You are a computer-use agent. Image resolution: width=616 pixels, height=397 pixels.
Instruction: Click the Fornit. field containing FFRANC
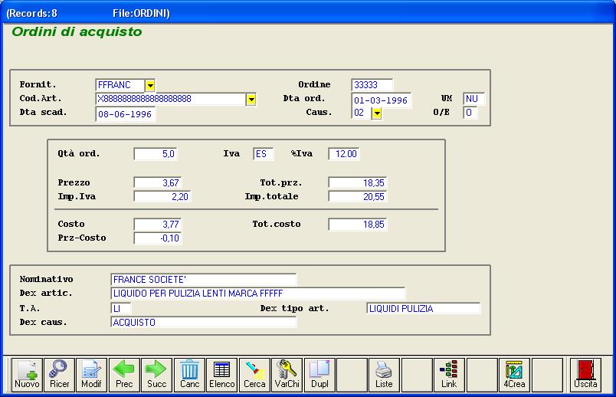pyautogui.click(x=120, y=85)
